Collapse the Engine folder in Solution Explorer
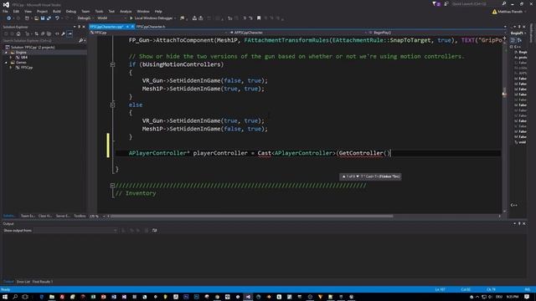536x301 pixels. click(x=6, y=53)
